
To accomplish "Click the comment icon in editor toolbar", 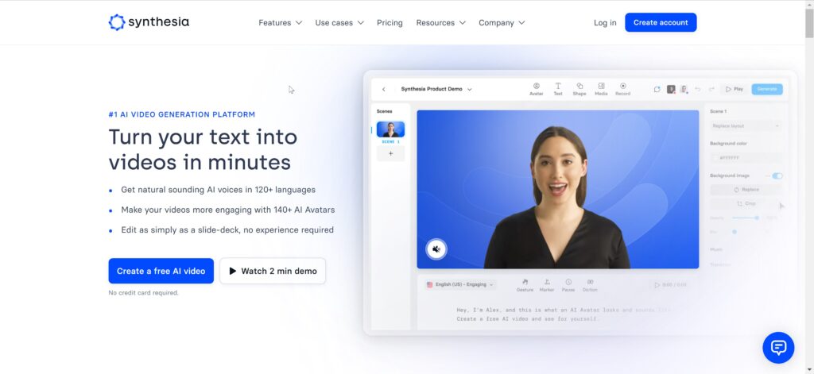I will click(x=657, y=89).
